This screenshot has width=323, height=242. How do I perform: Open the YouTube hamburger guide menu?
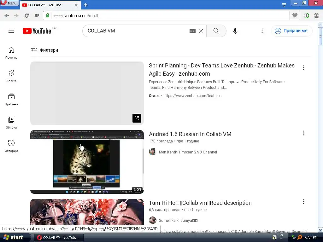point(11,31)
